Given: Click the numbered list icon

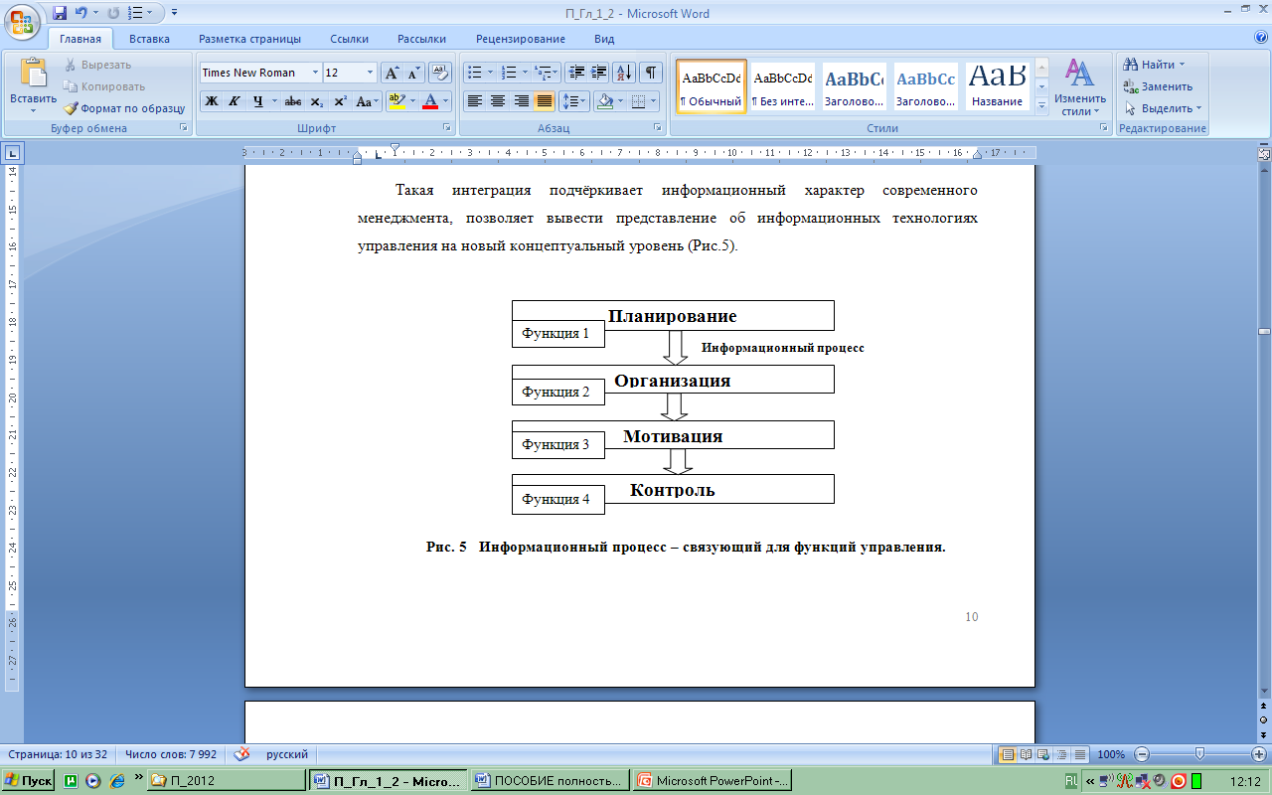Looking at the screenshot, I should tap(510, 73).
